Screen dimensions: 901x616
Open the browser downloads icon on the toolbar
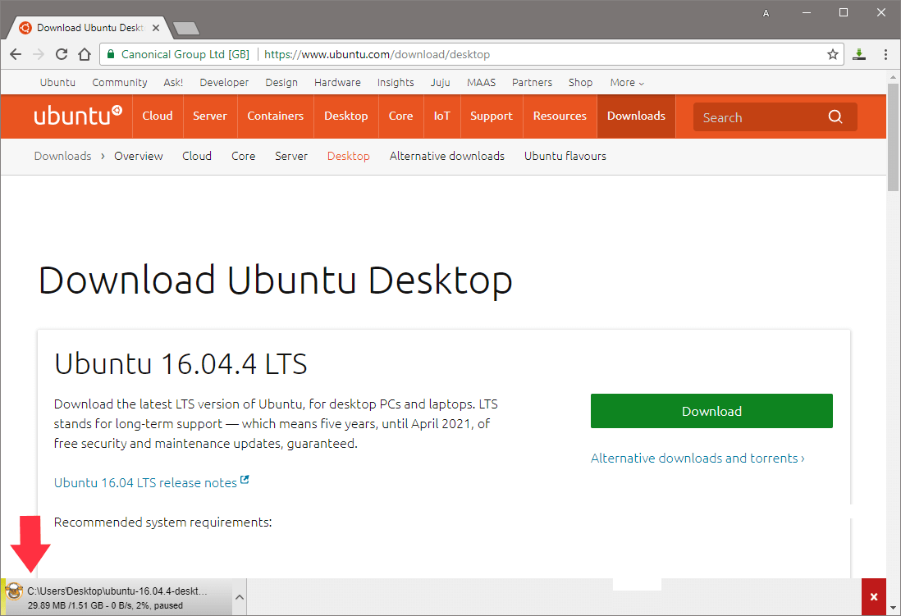pyautogui.click(x=858, y=53)
